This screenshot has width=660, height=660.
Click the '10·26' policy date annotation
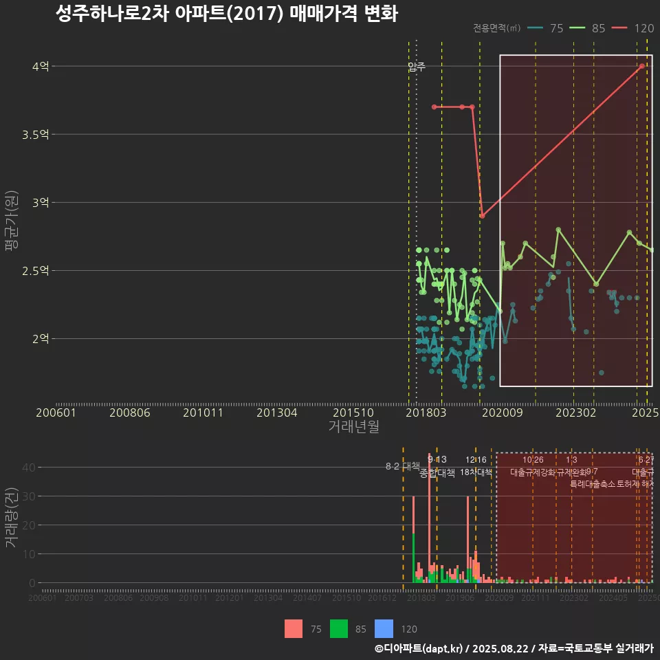533,460
